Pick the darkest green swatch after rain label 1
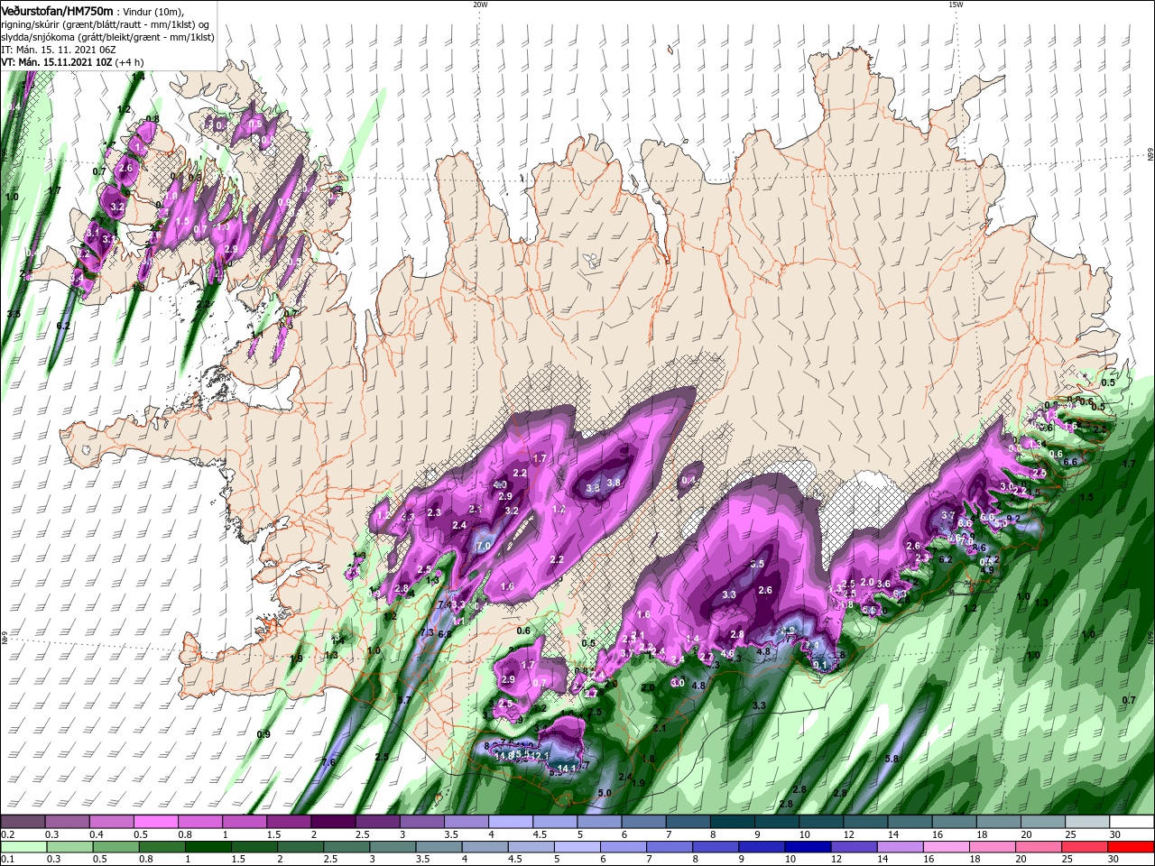The image size is (1155, 866). point(208,847)
